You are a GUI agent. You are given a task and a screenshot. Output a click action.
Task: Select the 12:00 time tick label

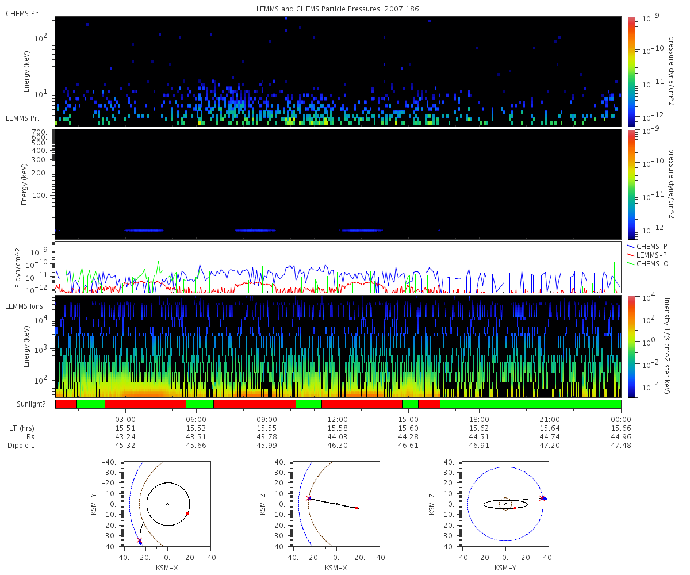pyautogui.click(x=338, y=419)
